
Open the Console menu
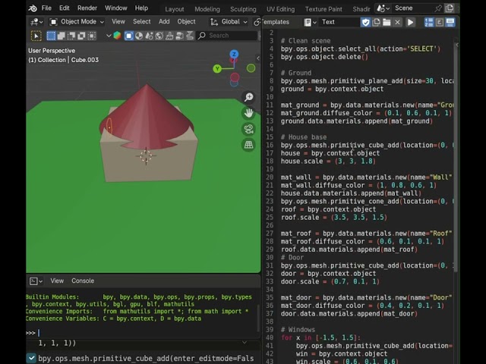click(83, 281)
